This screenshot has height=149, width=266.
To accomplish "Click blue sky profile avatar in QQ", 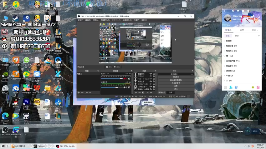I will (227, 18).
